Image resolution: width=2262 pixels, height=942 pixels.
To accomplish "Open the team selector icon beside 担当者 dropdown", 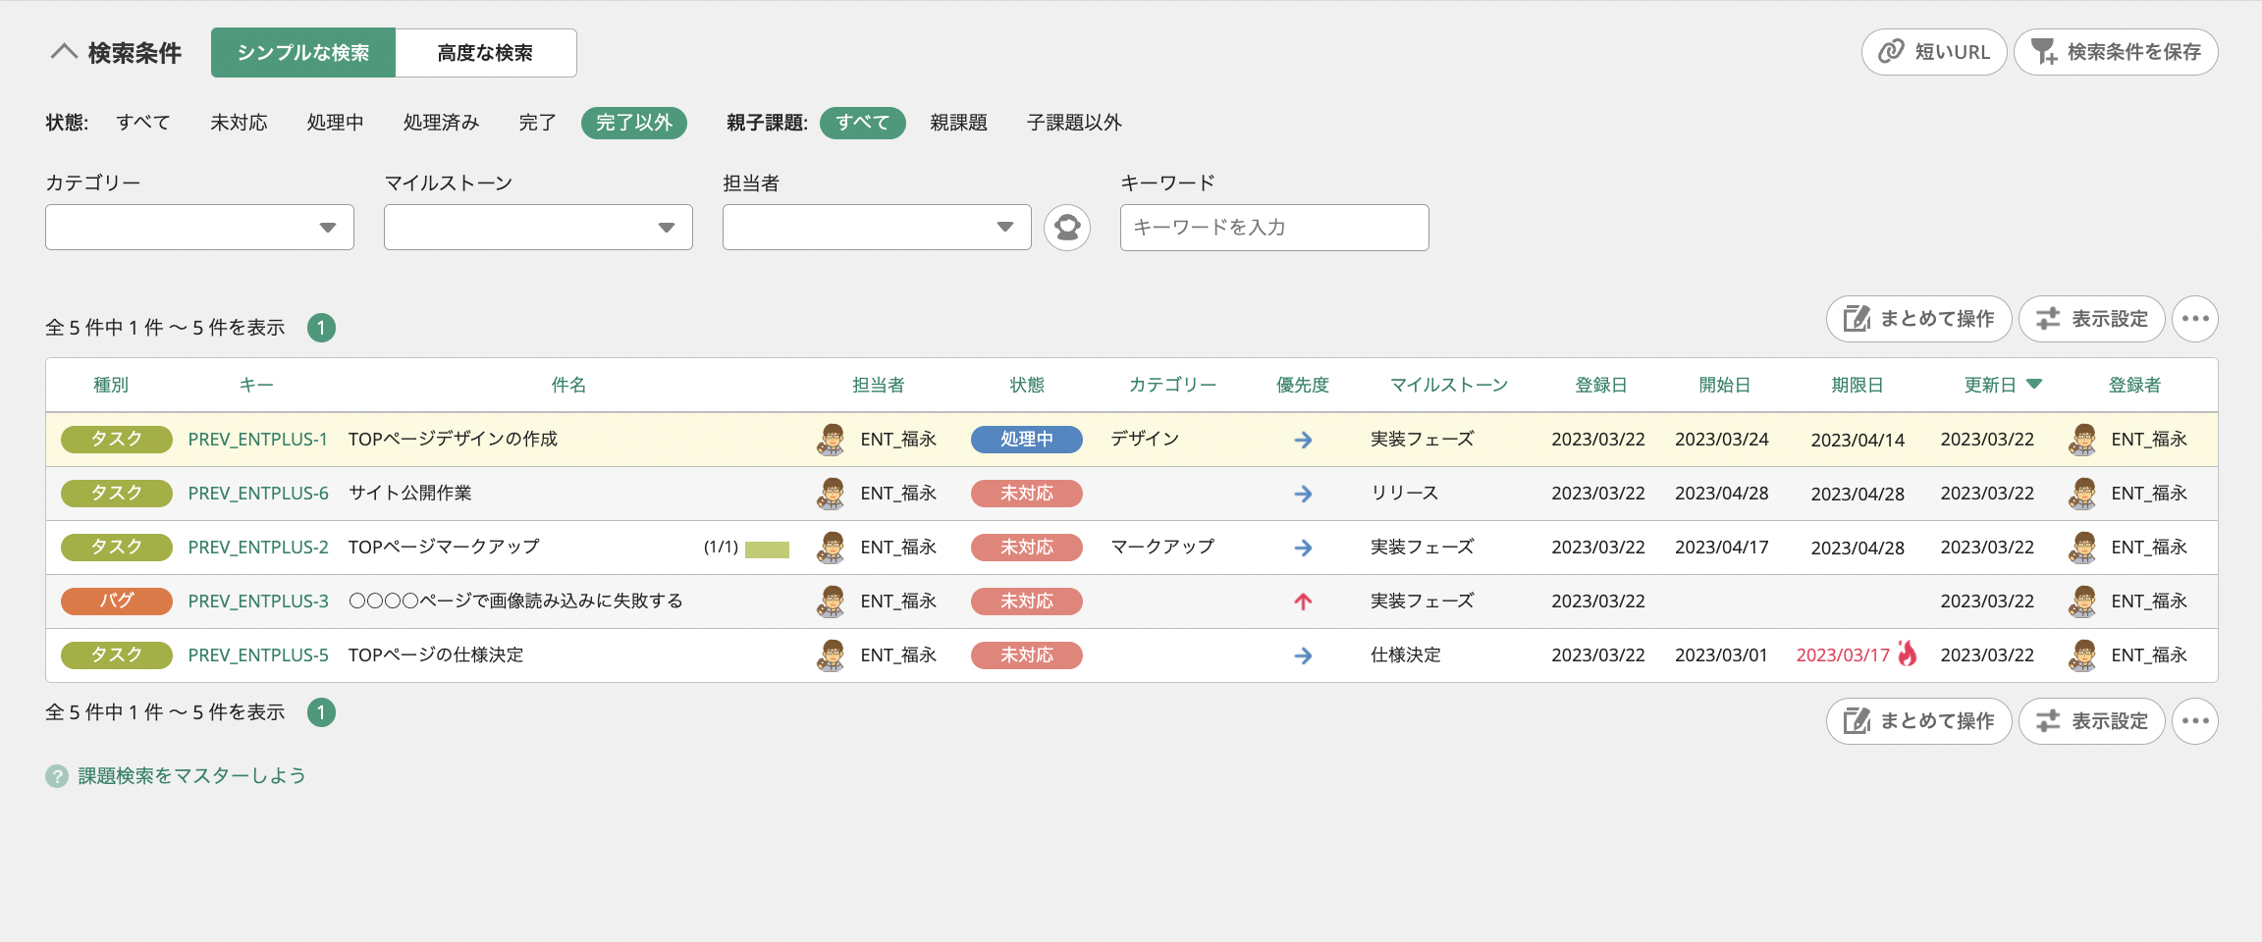I will (1068, 227).
